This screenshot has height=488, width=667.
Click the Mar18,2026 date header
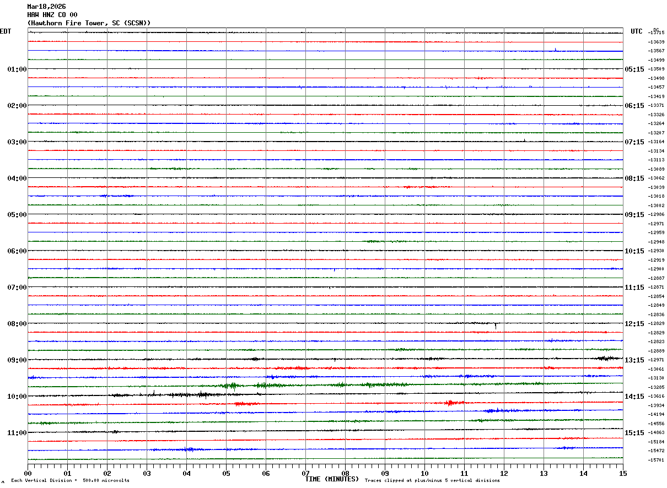click(46, 7)
